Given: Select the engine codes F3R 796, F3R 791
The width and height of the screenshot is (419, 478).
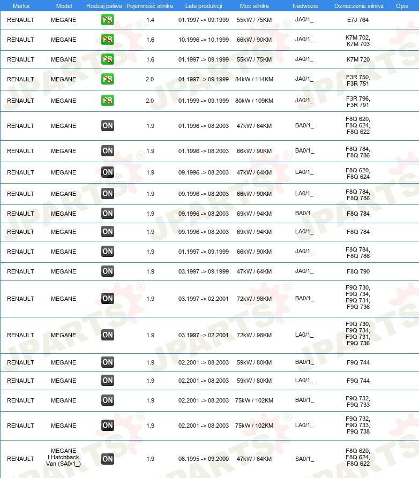Looking at the screenshot, I should tap(358, 102).
